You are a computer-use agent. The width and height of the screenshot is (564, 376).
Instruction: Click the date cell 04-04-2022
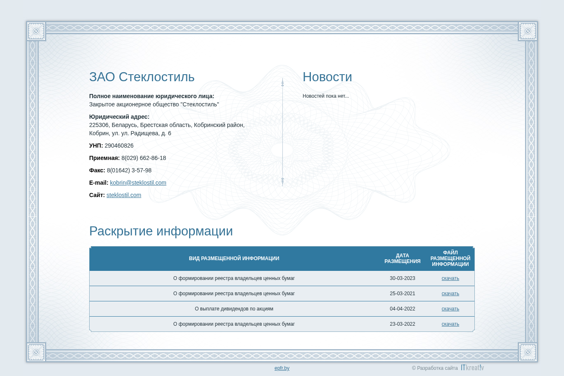403,309
